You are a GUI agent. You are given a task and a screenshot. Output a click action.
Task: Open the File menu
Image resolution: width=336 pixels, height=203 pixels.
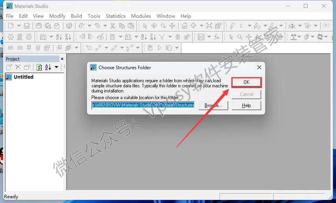[x=10, y=16]
